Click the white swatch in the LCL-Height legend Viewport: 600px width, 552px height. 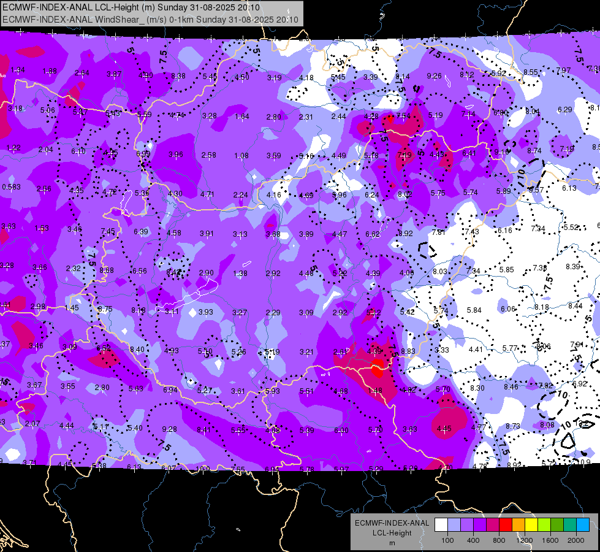[x=441, y=525]
